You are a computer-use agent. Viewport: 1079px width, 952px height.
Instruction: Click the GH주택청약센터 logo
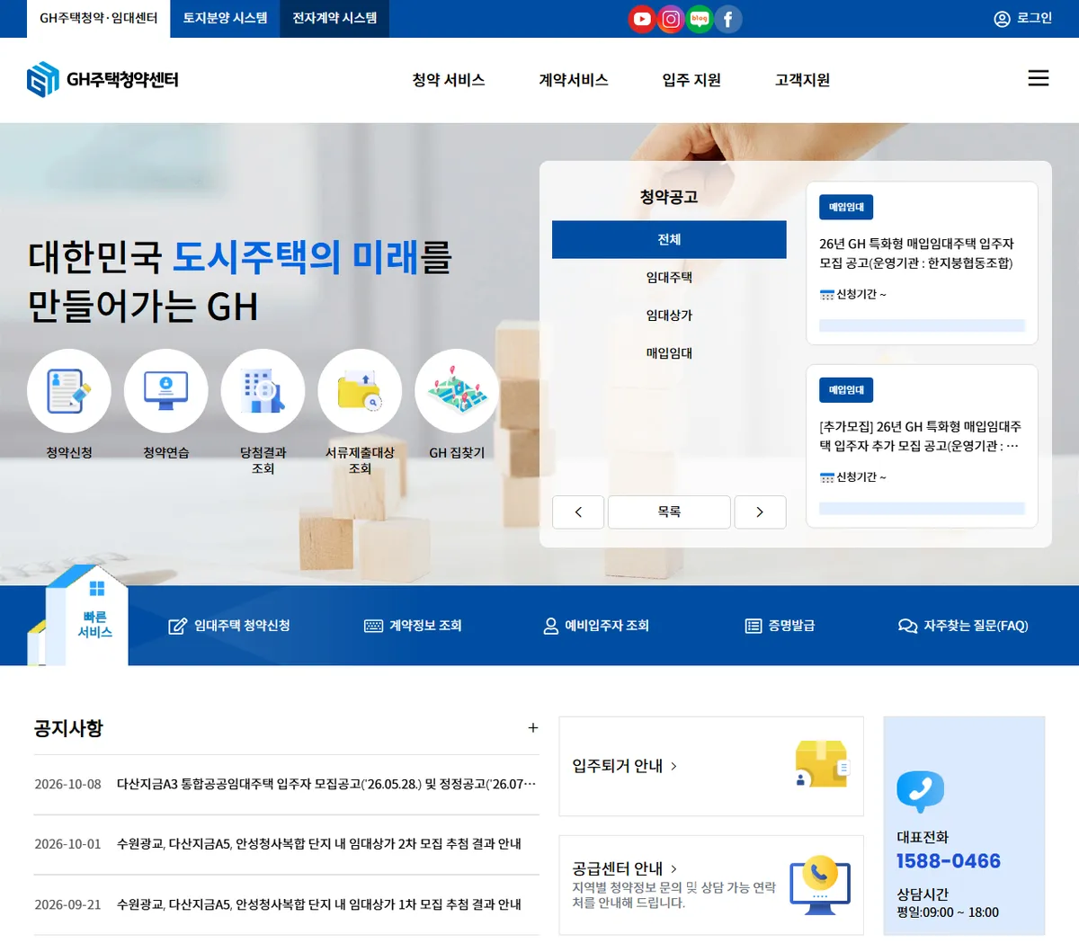tap(103, 80)
